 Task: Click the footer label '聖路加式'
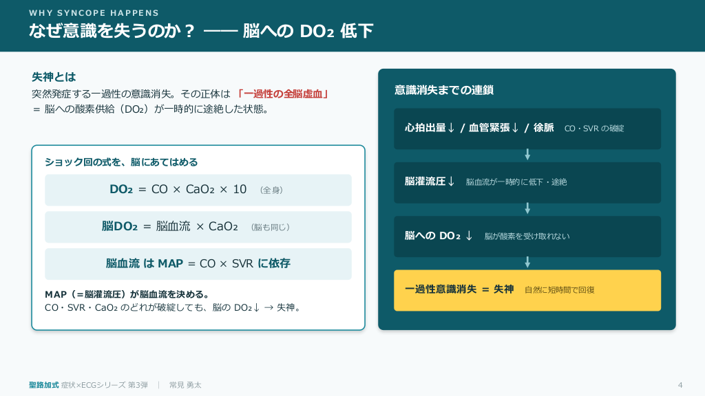[x=43, y=385]
